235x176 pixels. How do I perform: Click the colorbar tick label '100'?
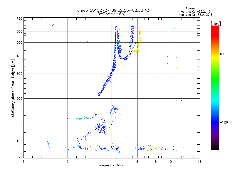coord(222,54)
